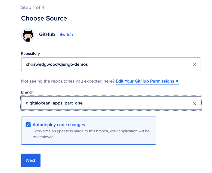Click the Next button

click(31, 160)
